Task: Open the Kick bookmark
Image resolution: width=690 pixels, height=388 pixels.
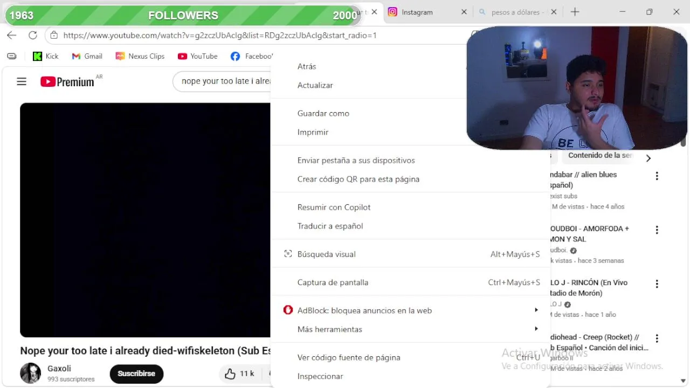Action: coord(46,56)
